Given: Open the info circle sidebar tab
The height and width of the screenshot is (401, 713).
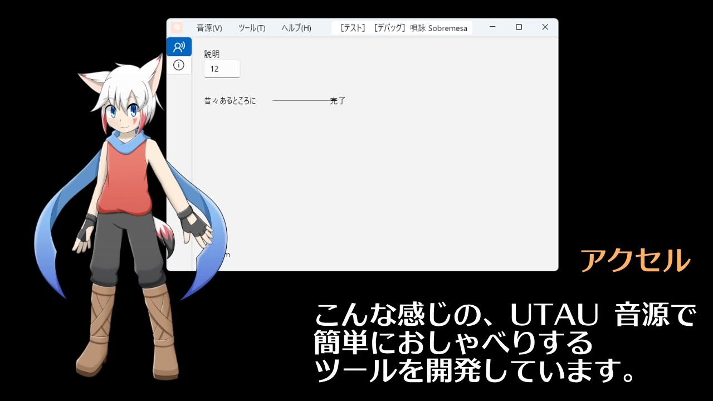Looking at the screenshot, I should pos(179,65).
